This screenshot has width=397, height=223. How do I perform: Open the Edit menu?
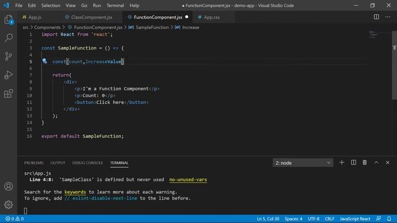click(x=32, y=6)
